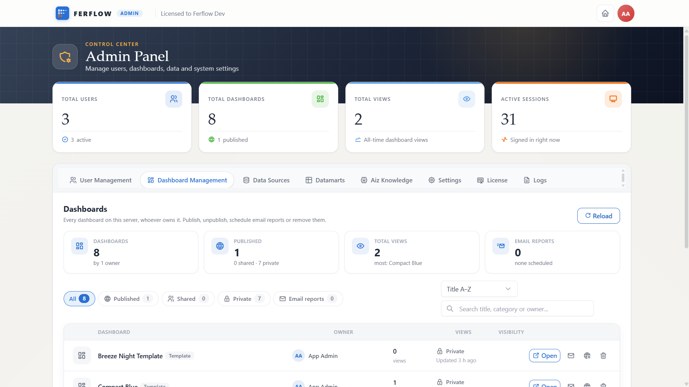This screenshot has height=387, width=689.
Task: Open the License tab
Action: [x=492, y=180]
